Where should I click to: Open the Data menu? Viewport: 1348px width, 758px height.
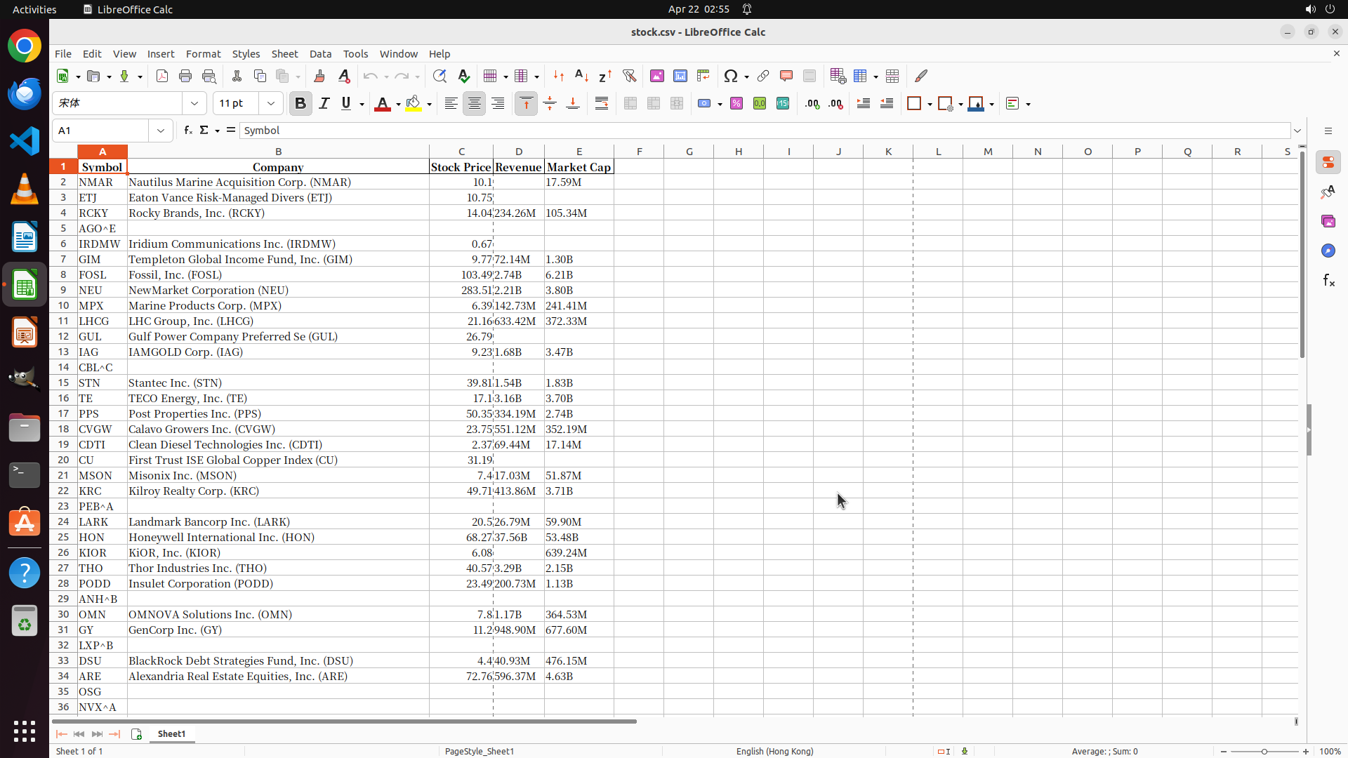320,54
